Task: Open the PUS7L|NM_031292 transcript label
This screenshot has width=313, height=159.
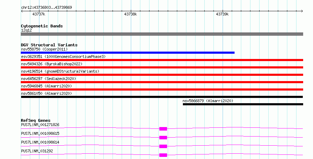Action: coord(37,151)
